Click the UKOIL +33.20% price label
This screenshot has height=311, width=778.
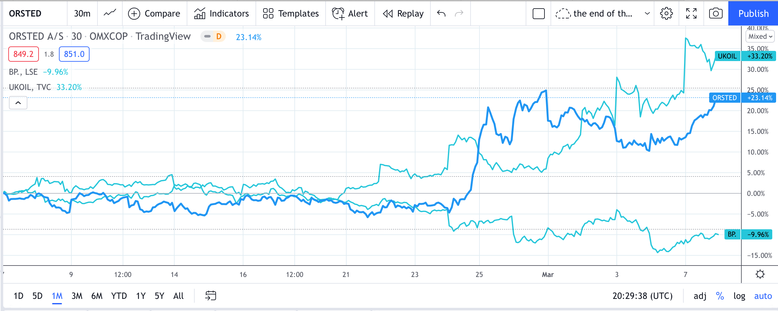coord(745,56)
